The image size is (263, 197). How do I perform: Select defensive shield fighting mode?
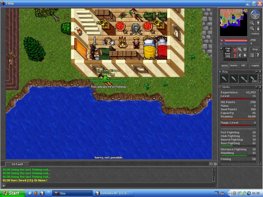pyautogui.click(x=245, y=50)
